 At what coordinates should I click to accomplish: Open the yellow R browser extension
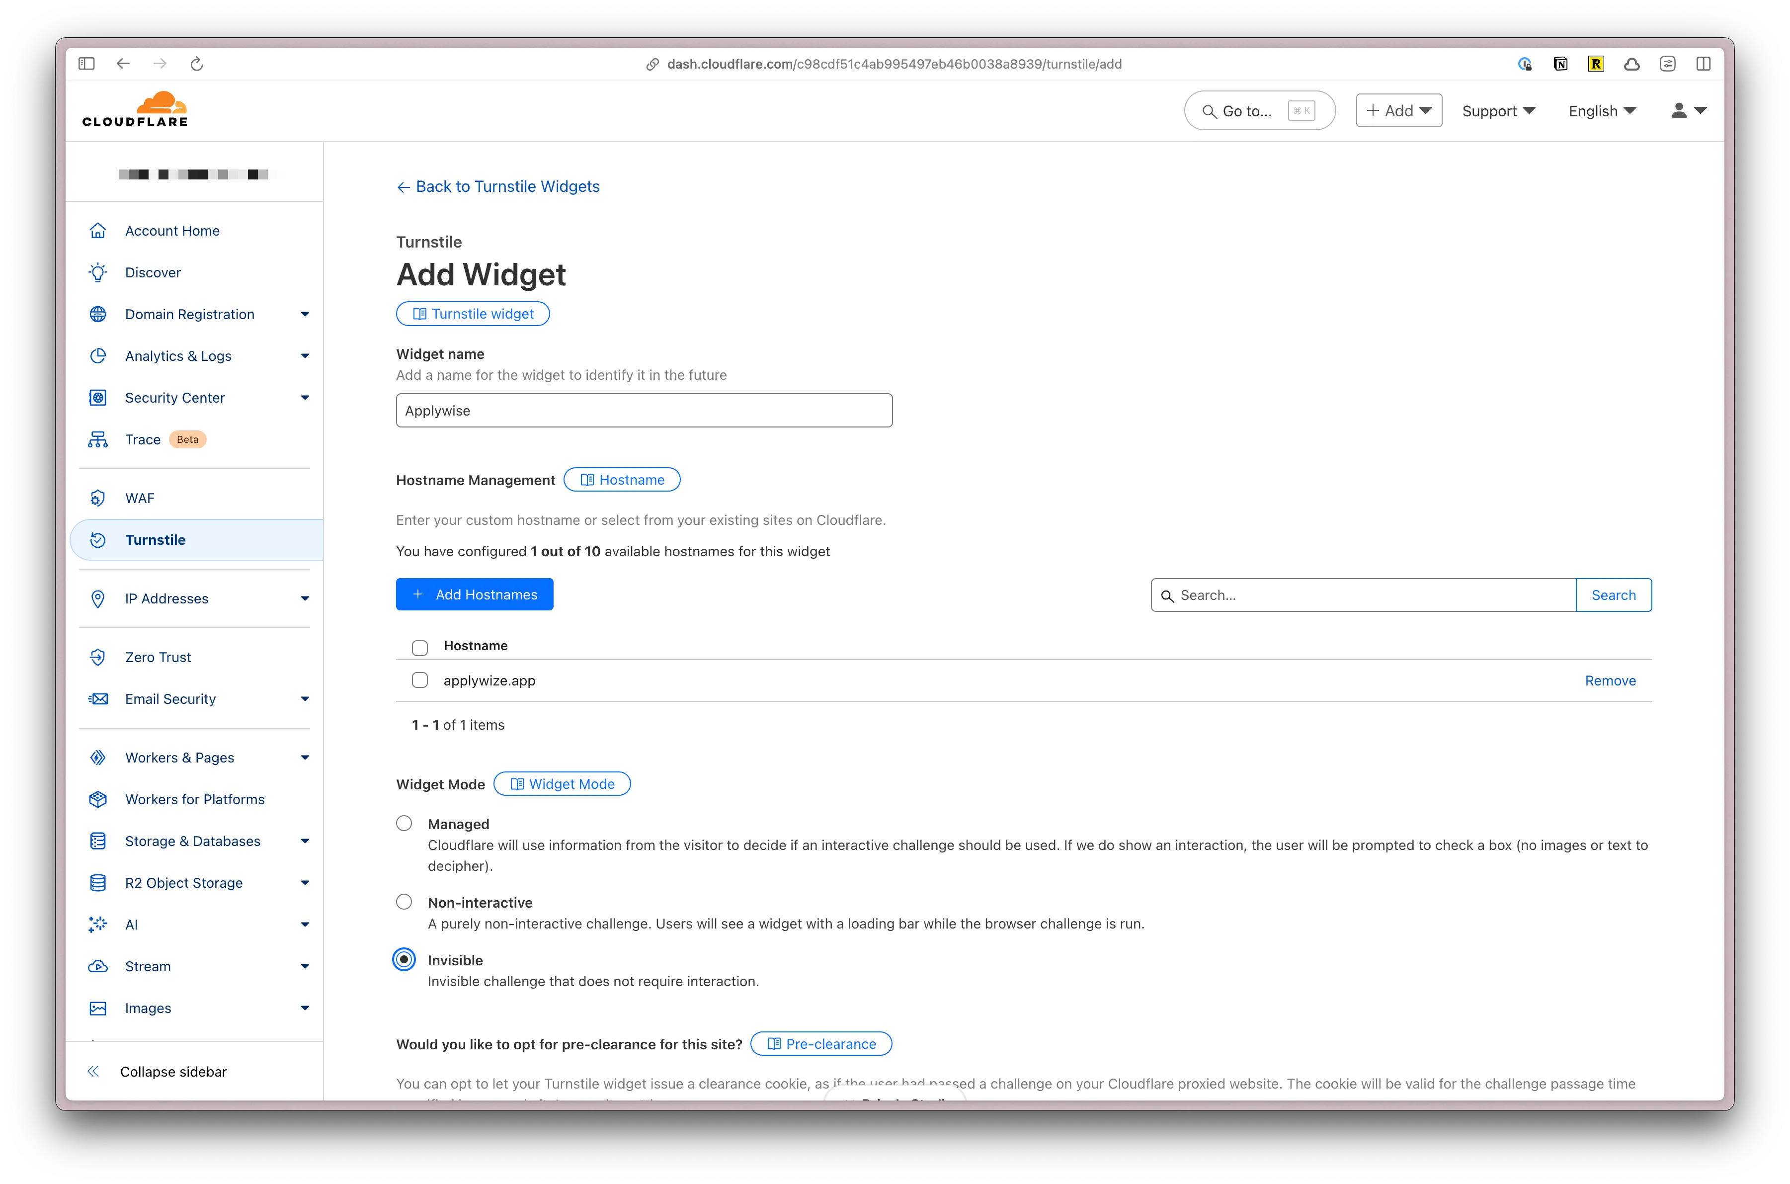coord(1595,64)
